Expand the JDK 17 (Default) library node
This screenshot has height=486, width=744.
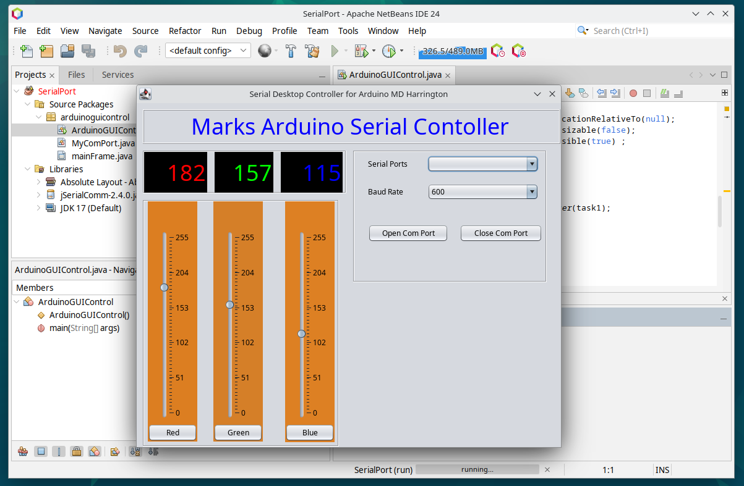tap(38, 208)
